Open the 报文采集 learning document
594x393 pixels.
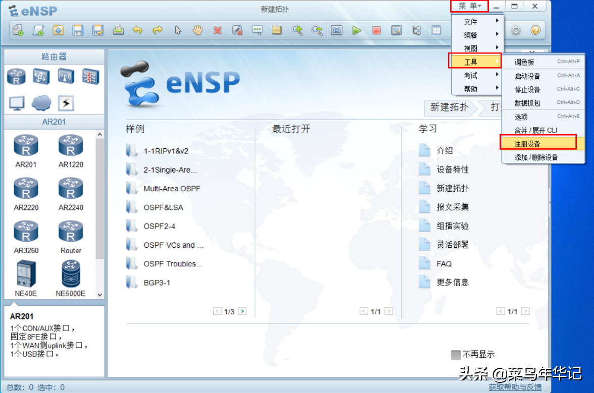pos(443,207)
